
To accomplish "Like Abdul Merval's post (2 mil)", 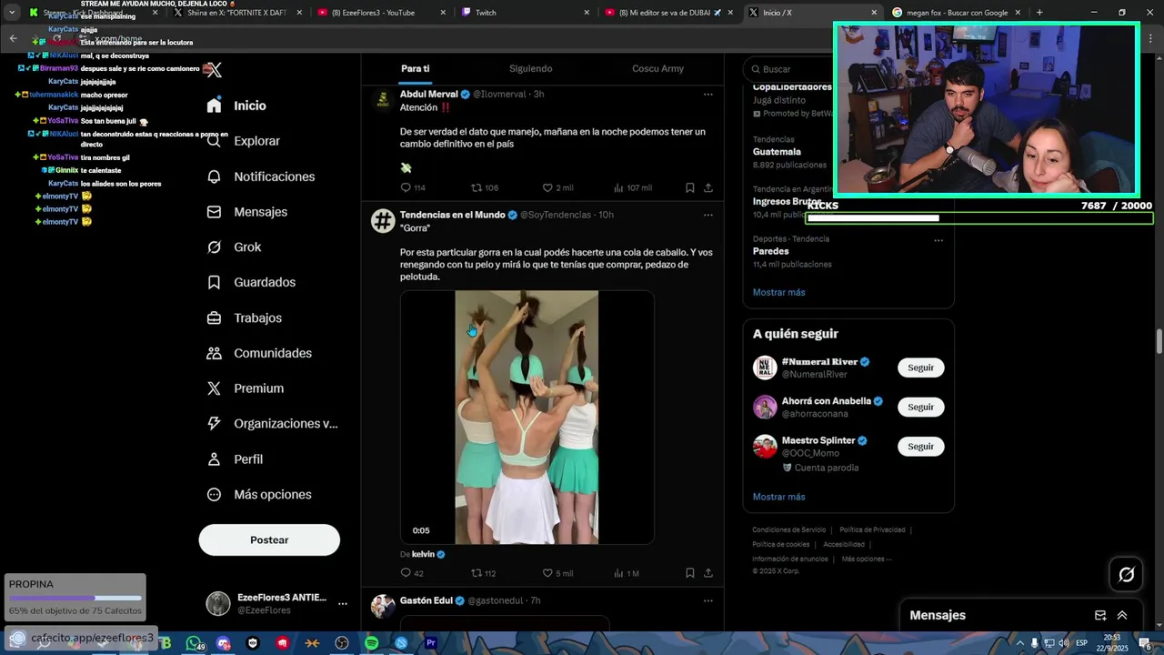I will 557,187.
